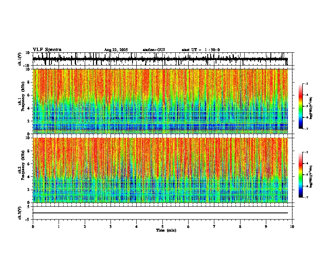Click the "8" kHz tick on ch.1 spectrogram
The image size is (329, 254).
[x=29, y=82]
